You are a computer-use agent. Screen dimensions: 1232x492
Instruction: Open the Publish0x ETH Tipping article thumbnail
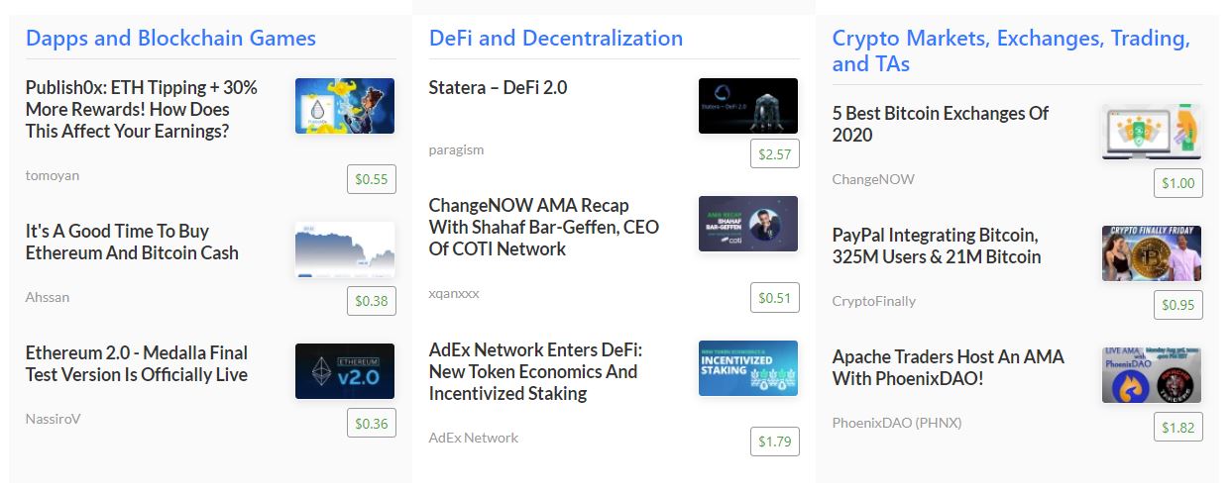coord(345,106)
